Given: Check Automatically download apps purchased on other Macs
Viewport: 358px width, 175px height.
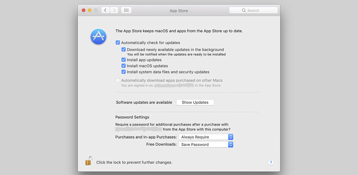Looking at the screenshot, I should pos(118,80).
